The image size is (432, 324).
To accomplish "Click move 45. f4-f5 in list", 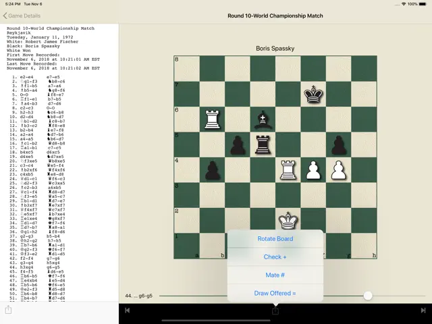I will click(x=26, y=271).
